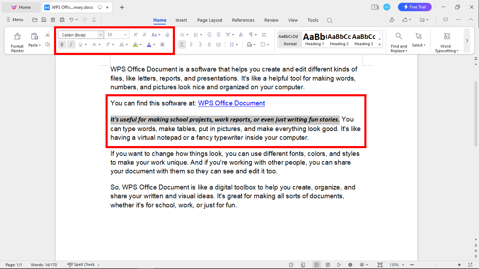The width and height of the screenshot is (479, 269).
Task: Increase the font size
Action: click(136, 35)
